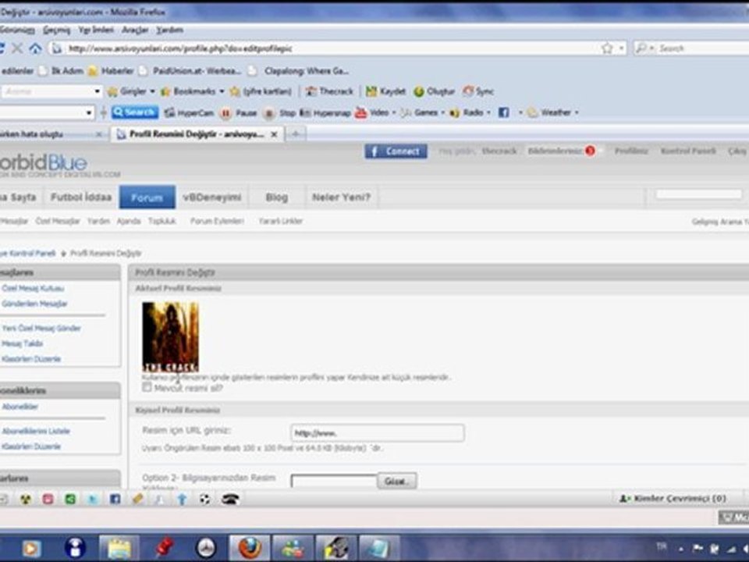Click the forum search box
This screenshot has width=749, height=562.
point(698,194)
